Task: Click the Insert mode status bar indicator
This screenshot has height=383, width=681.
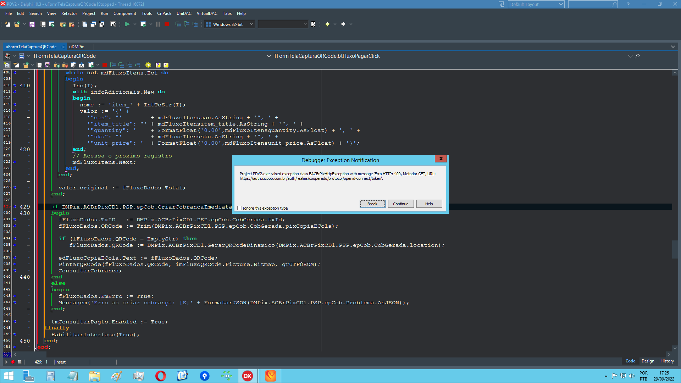Action: click(x=60, y=362)
